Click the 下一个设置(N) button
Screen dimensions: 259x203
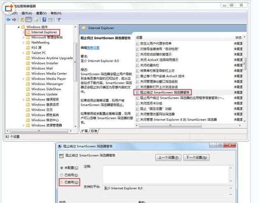pyautogui.click(x=197, y=157)
